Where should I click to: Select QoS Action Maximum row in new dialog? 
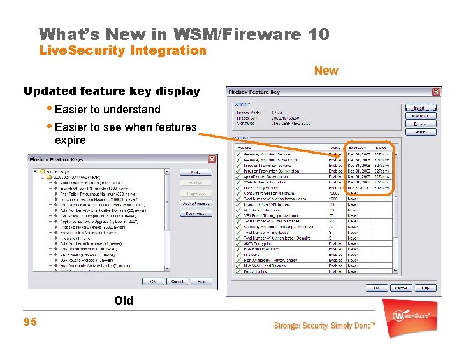pyautogui.click(x=314, y=210)
